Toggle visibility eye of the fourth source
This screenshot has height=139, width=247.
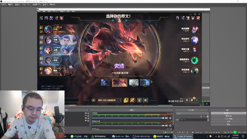click(x=86, y=120)
